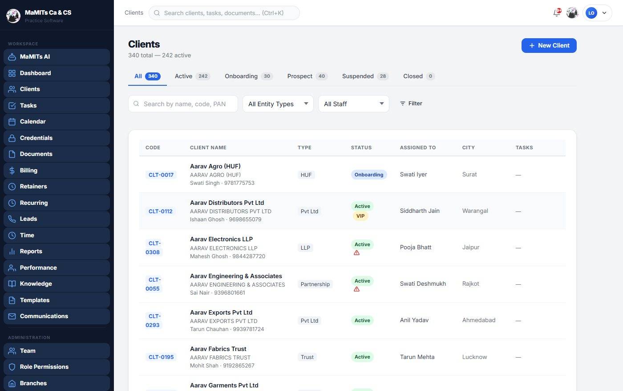Click warning icon on Aarav Engineering & Associates
The height and width of the screenshot is (391, 623).
[x=356, y=289]
